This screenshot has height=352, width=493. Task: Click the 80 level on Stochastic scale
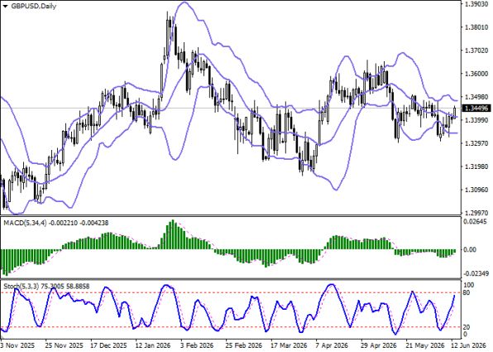467,293
